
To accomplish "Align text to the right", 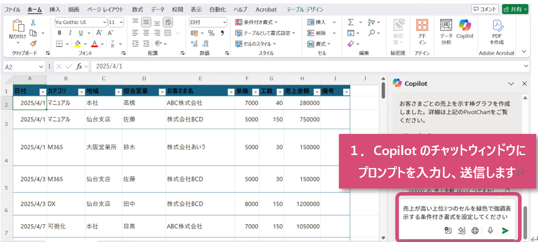I will 157,33.
